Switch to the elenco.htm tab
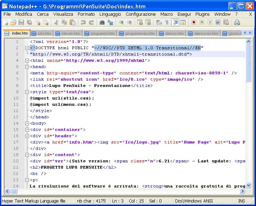256x206 pixels. coord(172,34)
